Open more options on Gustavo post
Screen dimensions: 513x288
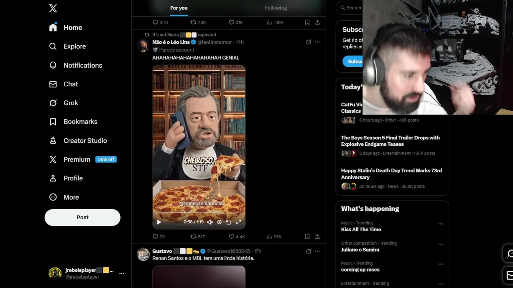(x=317, y=251)
